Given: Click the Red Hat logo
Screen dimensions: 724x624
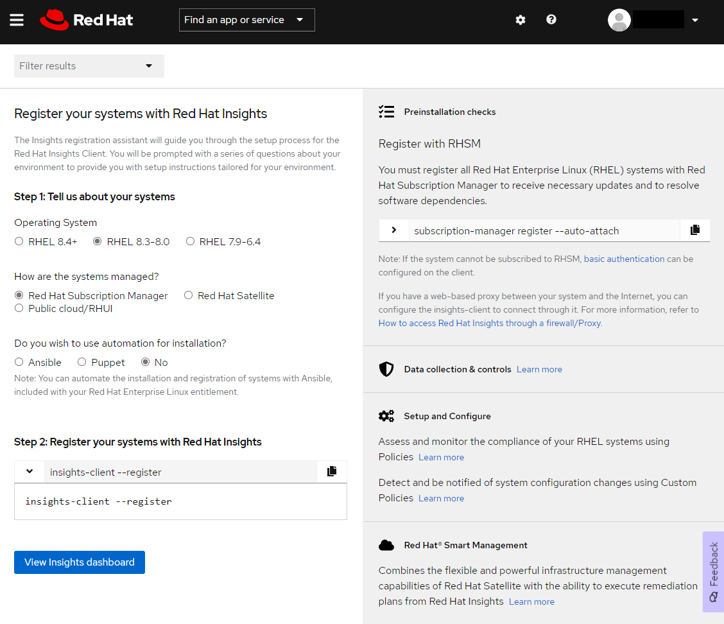Looking at the screenshot, I should tap(87, 20).
